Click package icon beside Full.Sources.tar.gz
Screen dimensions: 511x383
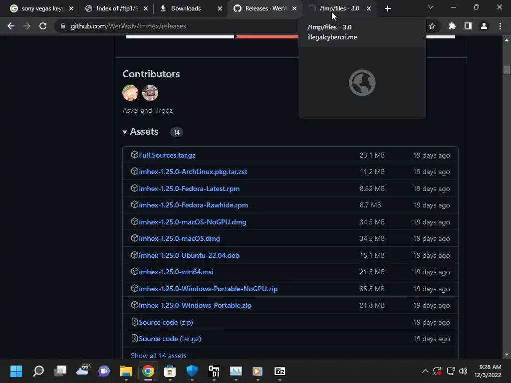click(134, 155)
